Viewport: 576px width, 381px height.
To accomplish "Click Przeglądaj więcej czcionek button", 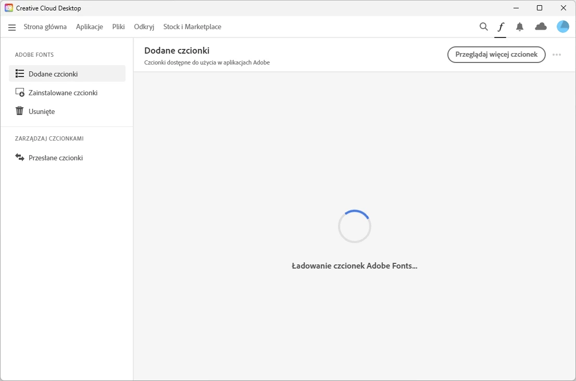I will click(496, 55).
